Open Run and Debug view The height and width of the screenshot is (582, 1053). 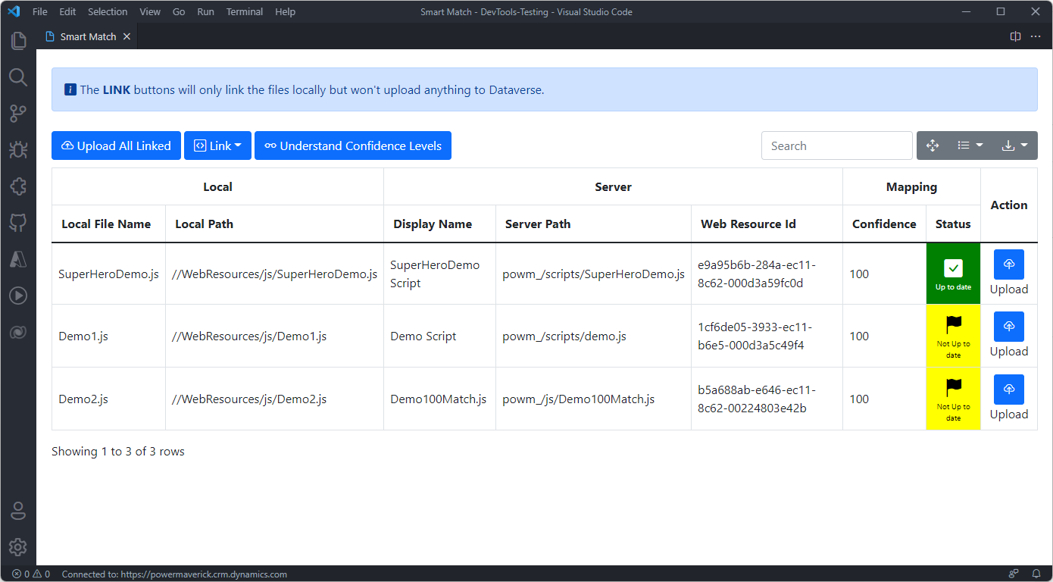[x=18, y=150]
